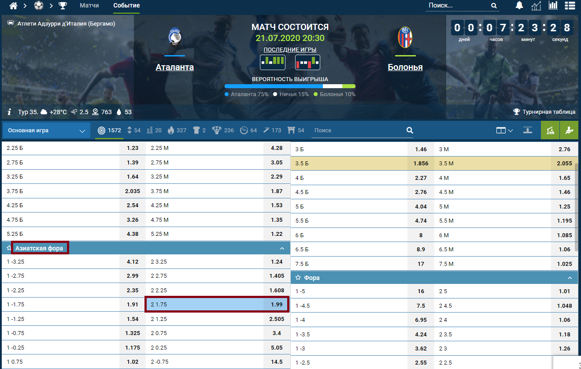Select the all-markets filter showing 1572
Screen dimensions: 581x369
click(x=109, y=130)
